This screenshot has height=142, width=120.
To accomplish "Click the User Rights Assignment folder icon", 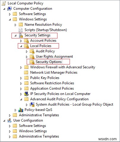I will pyautogui.click(x=32, y=57).
